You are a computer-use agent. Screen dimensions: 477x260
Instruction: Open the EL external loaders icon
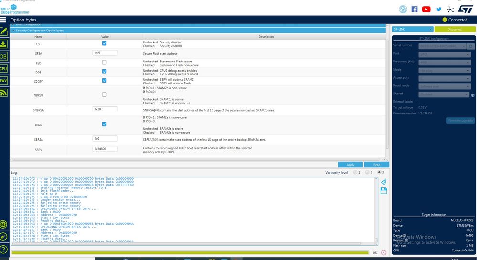tap(4, 224)
